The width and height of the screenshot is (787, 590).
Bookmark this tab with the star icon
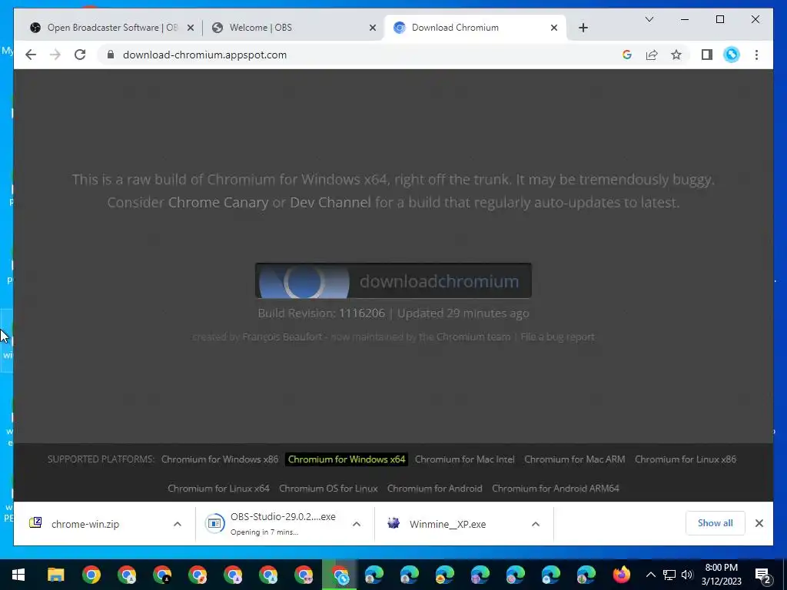(x=676, y=55)
